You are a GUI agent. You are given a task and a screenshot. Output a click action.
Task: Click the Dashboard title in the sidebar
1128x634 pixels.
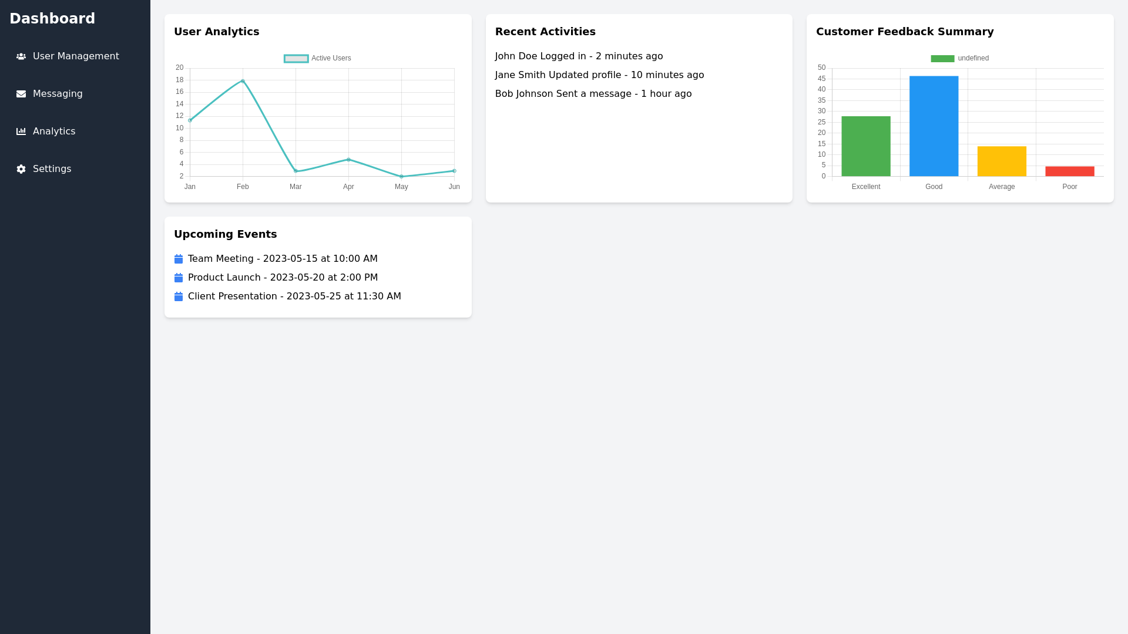pos(52,18)
